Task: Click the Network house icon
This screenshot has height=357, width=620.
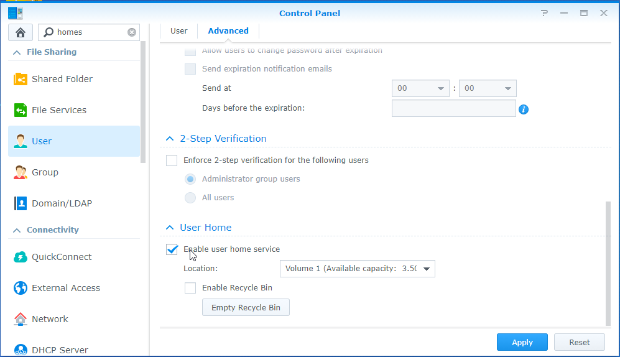Action: [x=20, y=319]
